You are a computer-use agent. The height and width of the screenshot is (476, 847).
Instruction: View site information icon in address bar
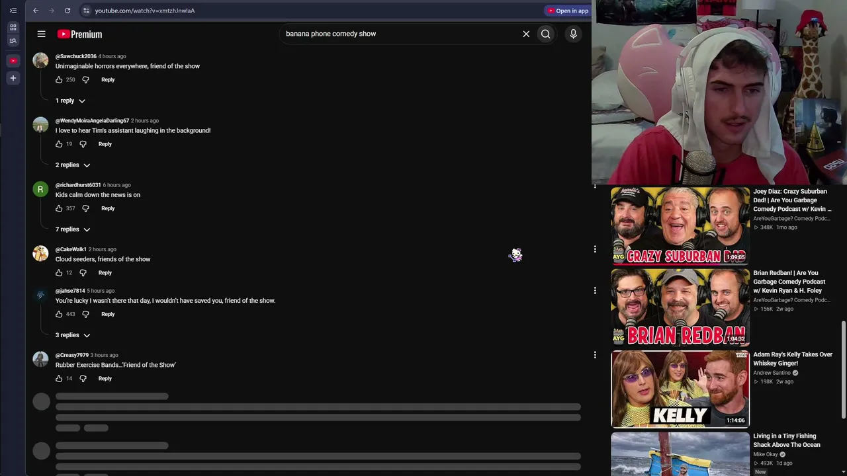86,11
